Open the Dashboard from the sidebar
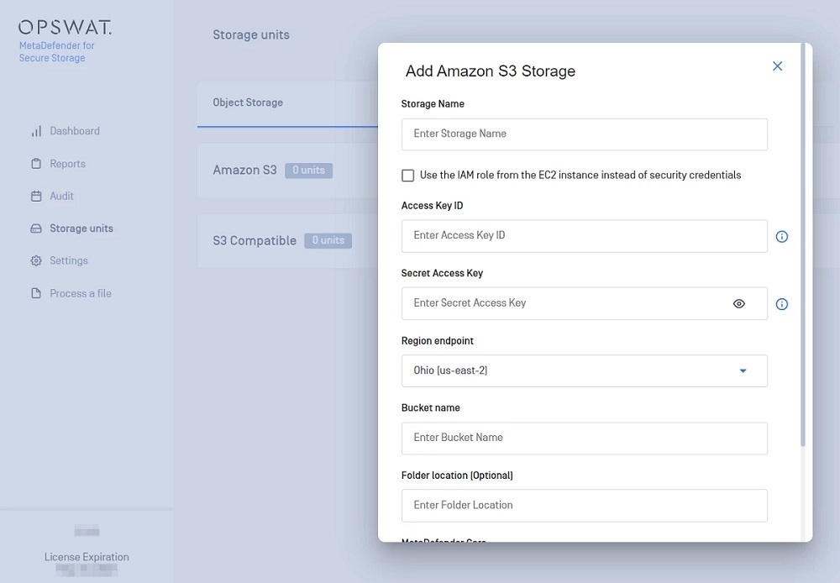 coord(77,131)
